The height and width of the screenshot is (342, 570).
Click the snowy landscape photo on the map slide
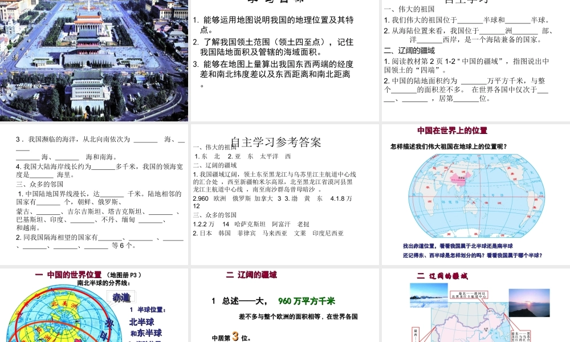pos(429,296)
